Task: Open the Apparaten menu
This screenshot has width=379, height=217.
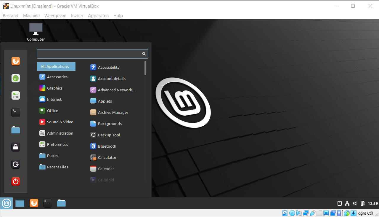Action: [98, 15]
